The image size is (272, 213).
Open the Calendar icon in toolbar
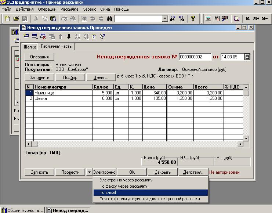pyautogui.click(x=217, y=18)
